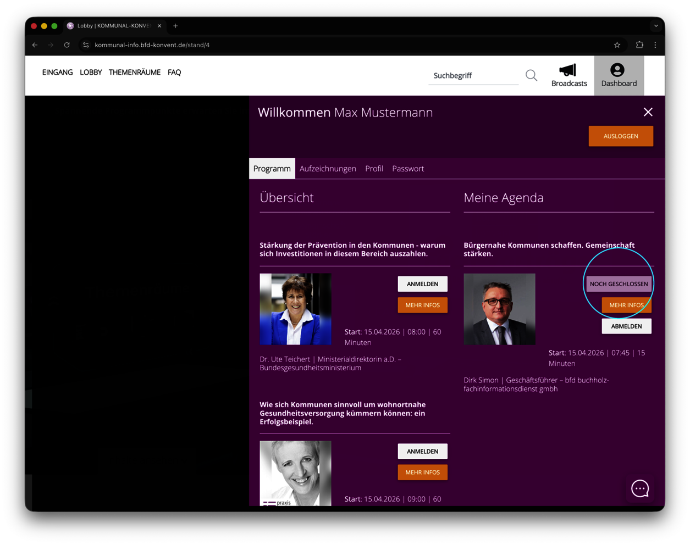Open Chrome three-dot menu
Image resolution: width=690 pixels, height=545 pixels.
tap(655, 45)
